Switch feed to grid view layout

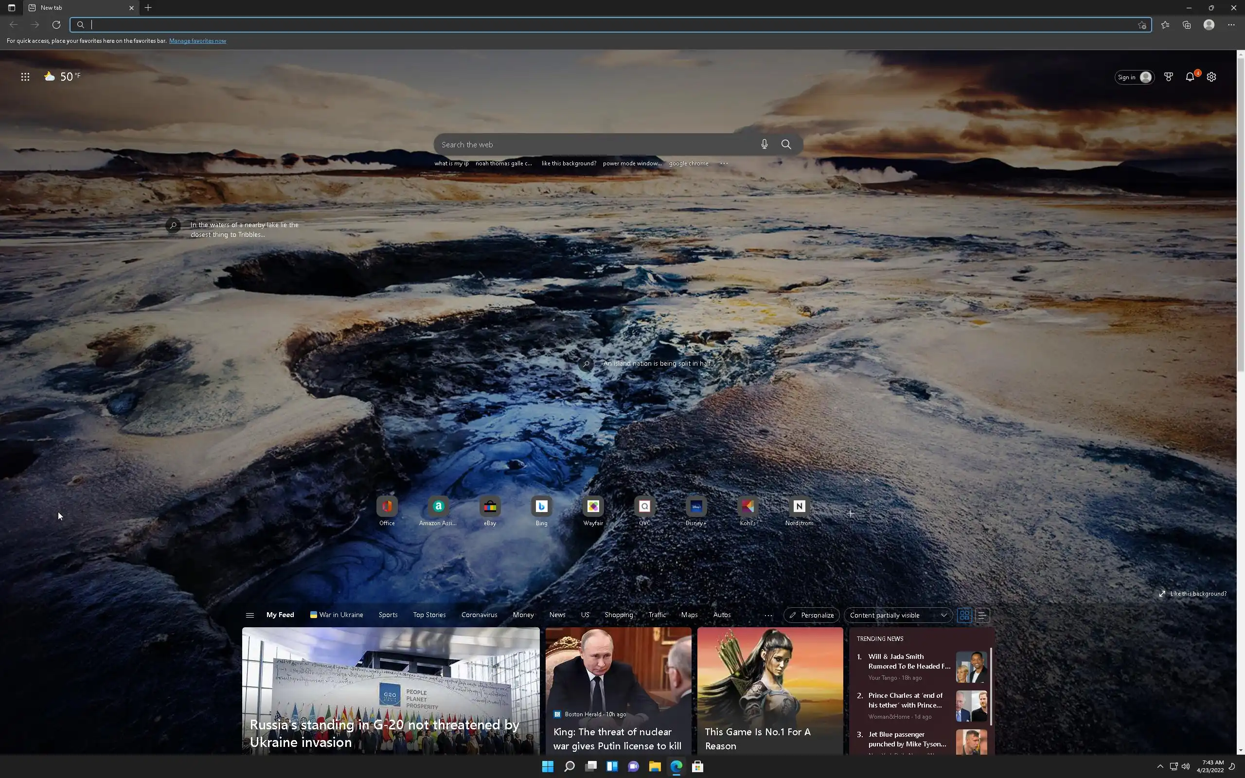click(964, 615)
